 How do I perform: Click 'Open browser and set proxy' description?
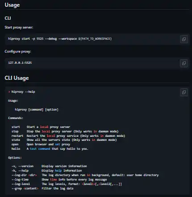point(48,144)
